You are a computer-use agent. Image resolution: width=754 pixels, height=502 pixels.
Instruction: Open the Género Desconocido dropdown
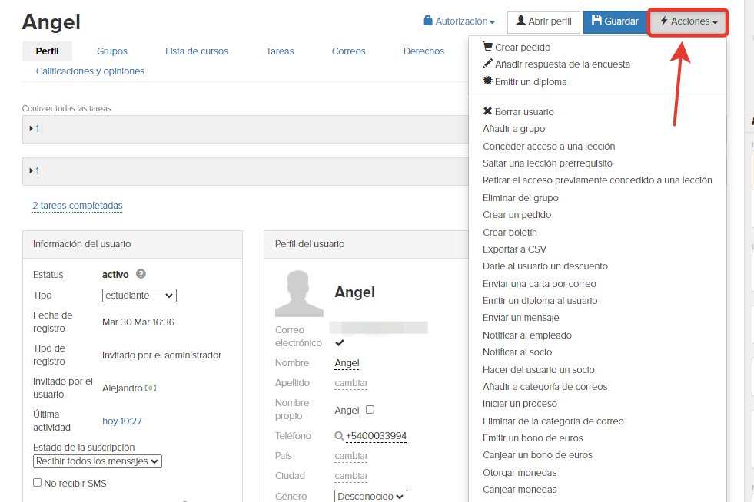370,496
